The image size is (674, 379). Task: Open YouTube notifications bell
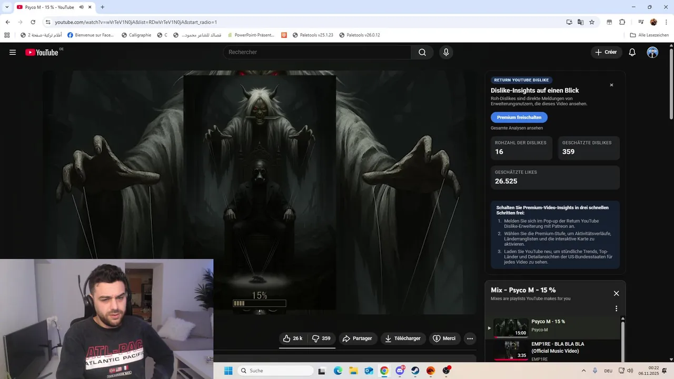click(632, 52)
